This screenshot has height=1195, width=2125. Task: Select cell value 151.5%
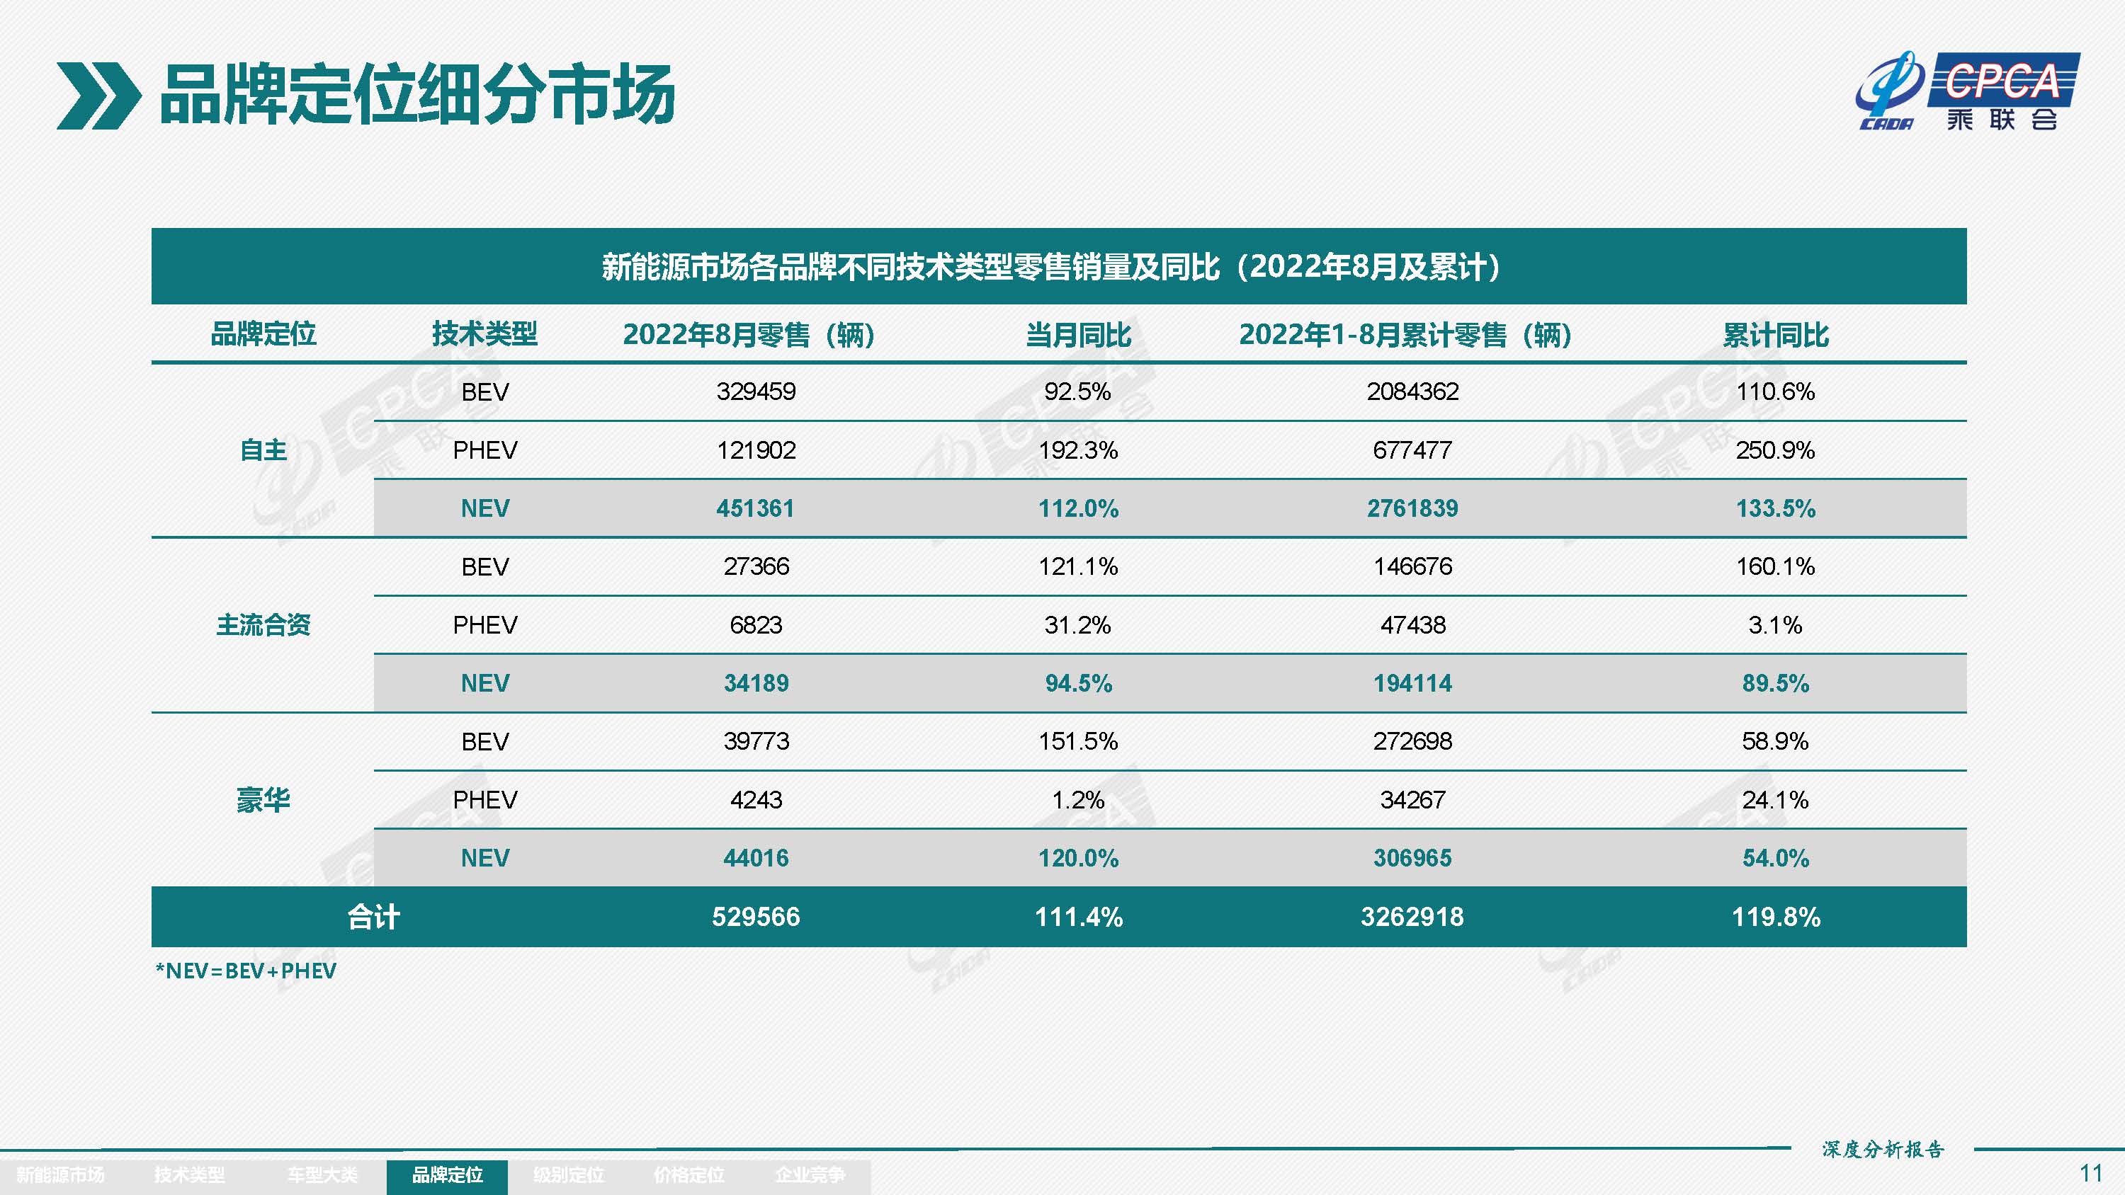(1078, 741)
